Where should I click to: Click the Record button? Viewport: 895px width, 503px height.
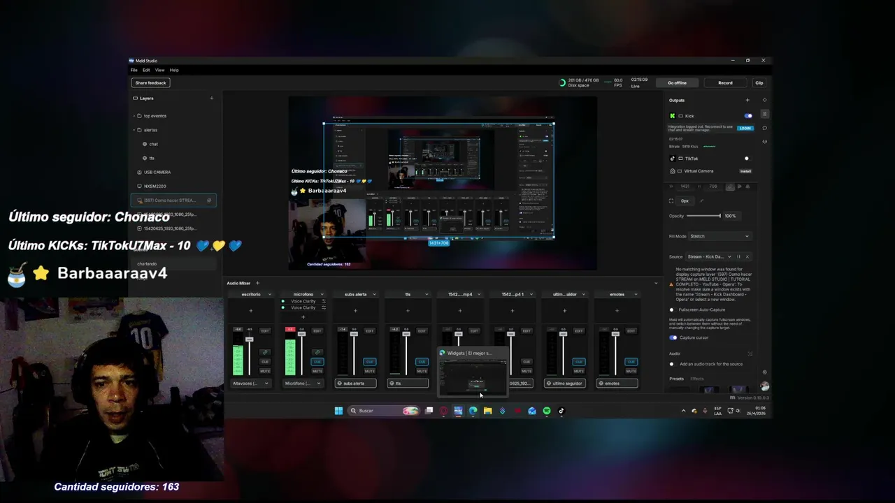point(725,82)
